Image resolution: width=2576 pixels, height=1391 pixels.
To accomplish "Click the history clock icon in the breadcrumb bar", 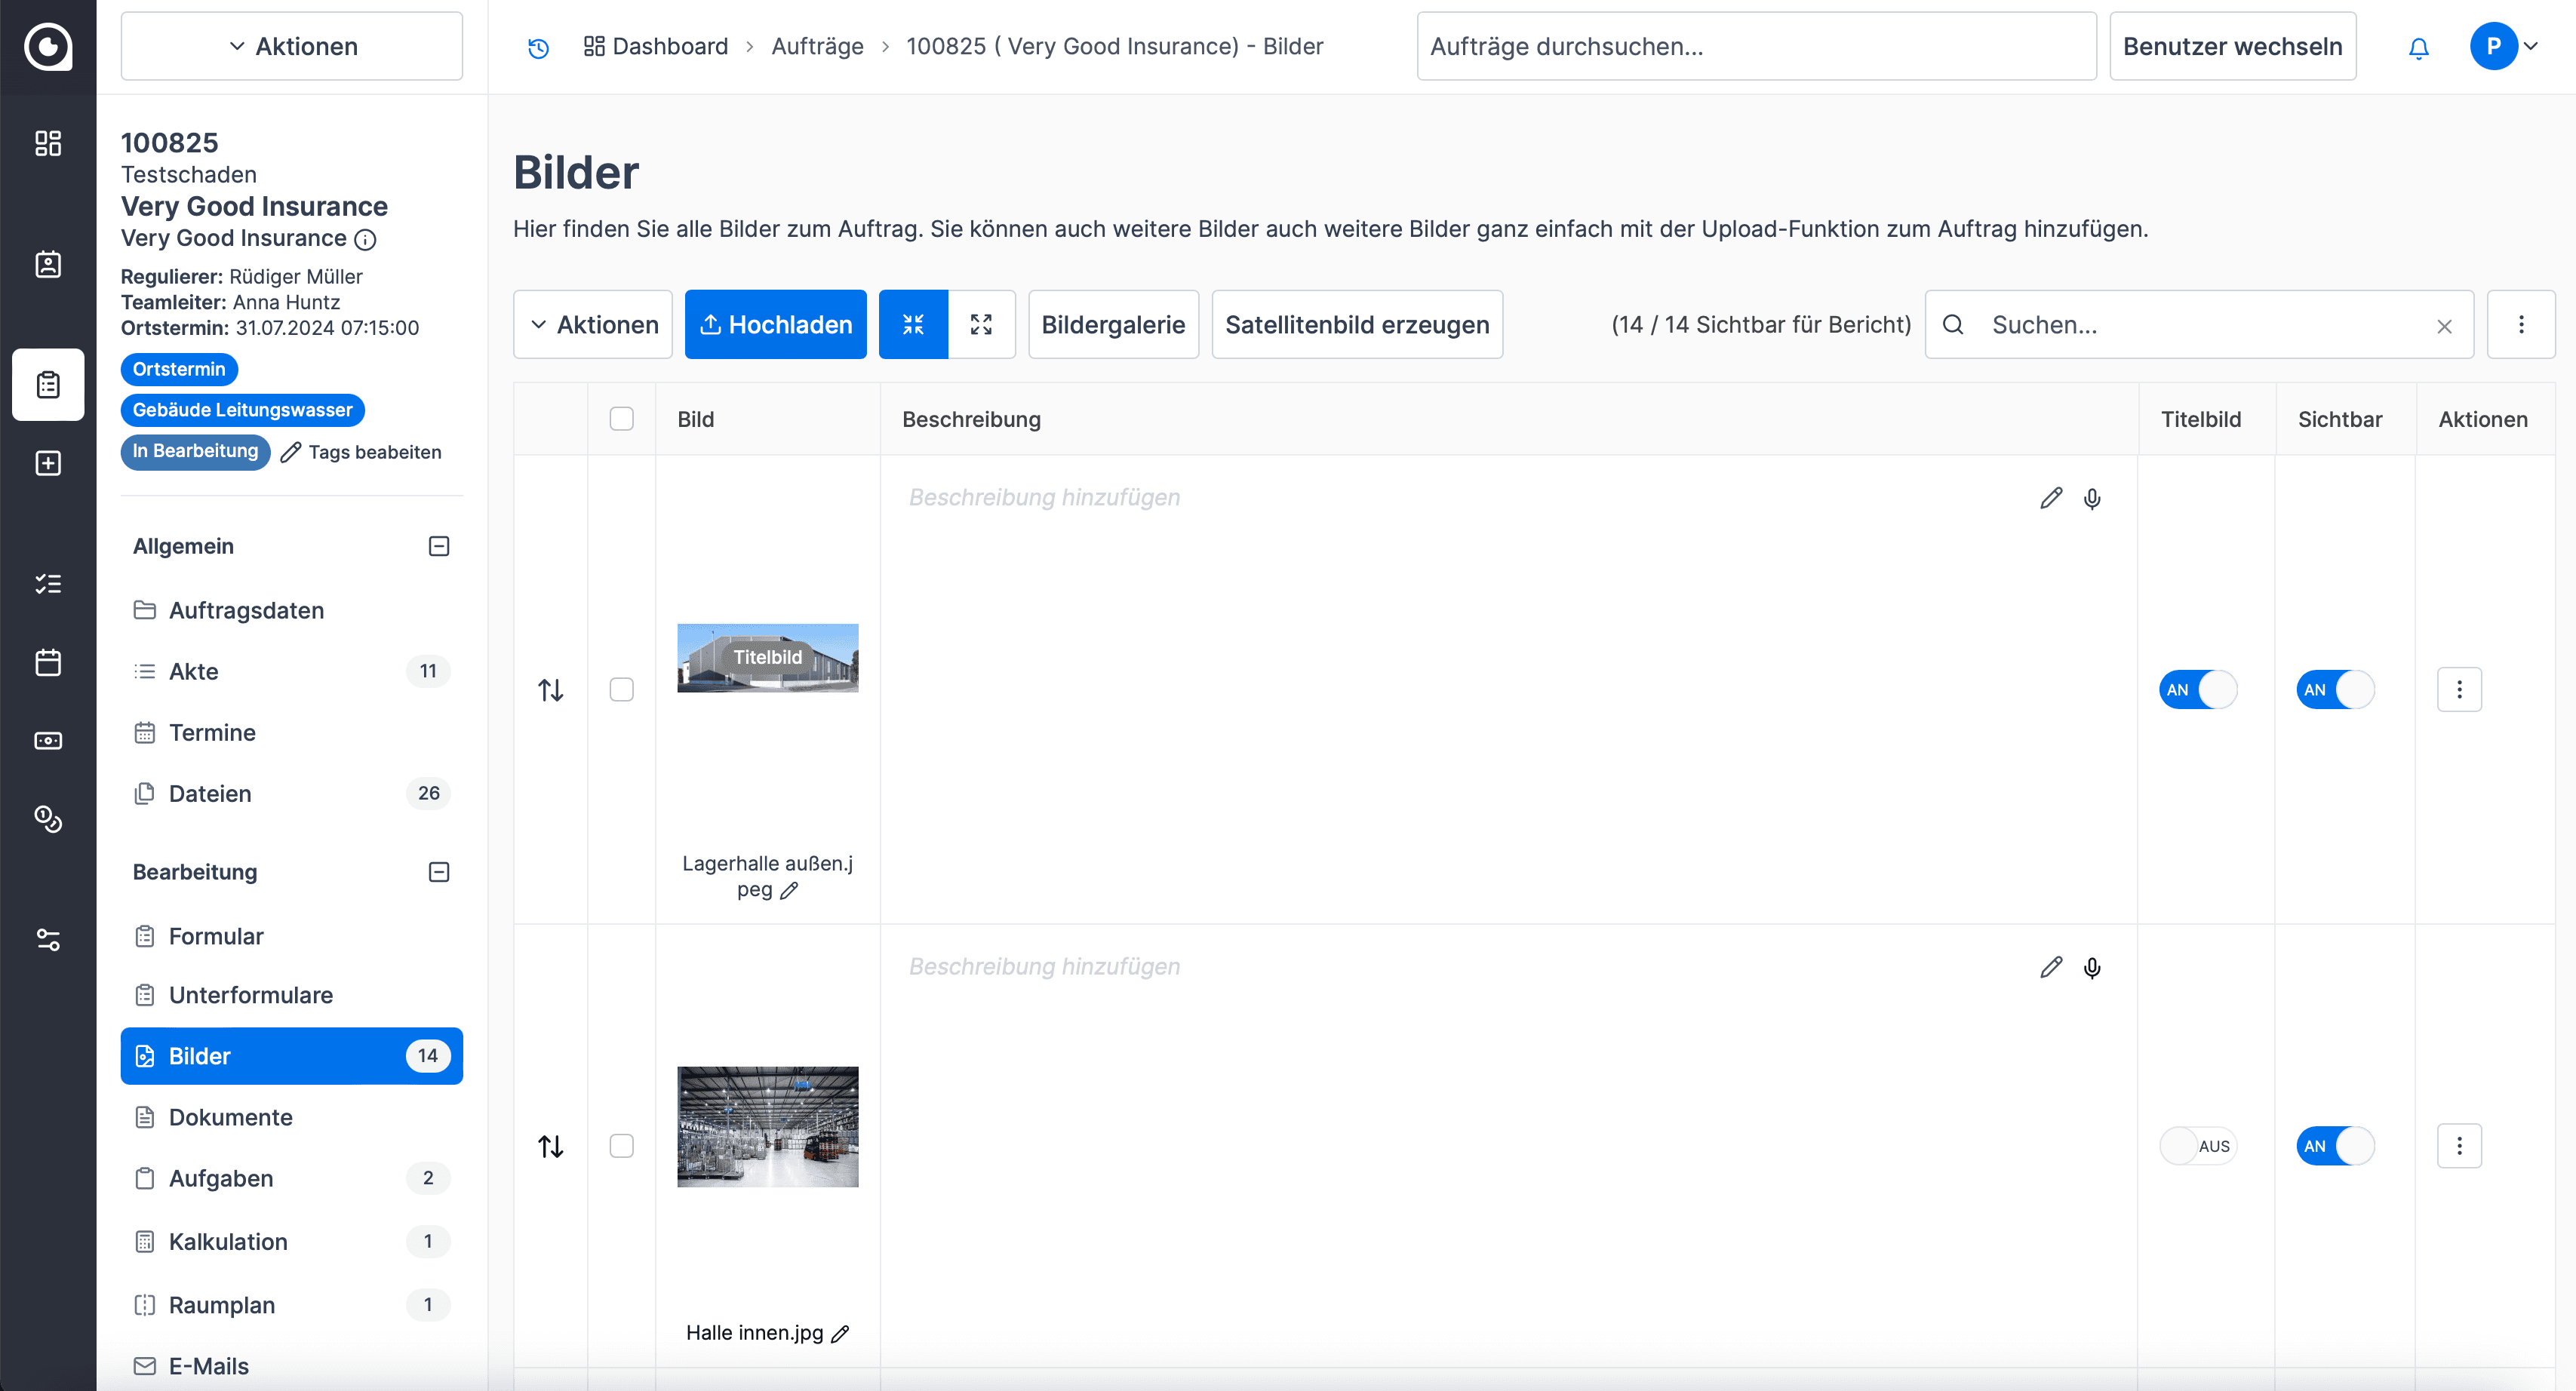I will click(x=538, y=47).
